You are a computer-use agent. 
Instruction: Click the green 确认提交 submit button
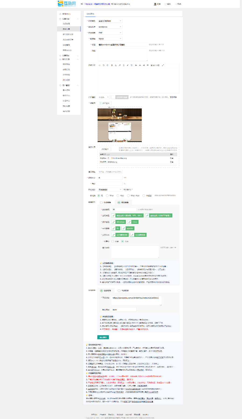[103, 337]
